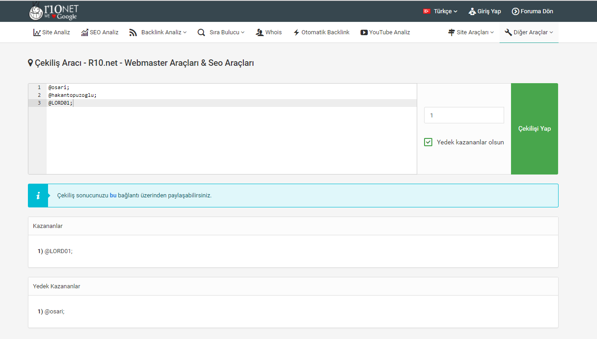Toggle the Yedek kazananlar olsun checkbox
The image size is (597, 339).
click(428, 142)
